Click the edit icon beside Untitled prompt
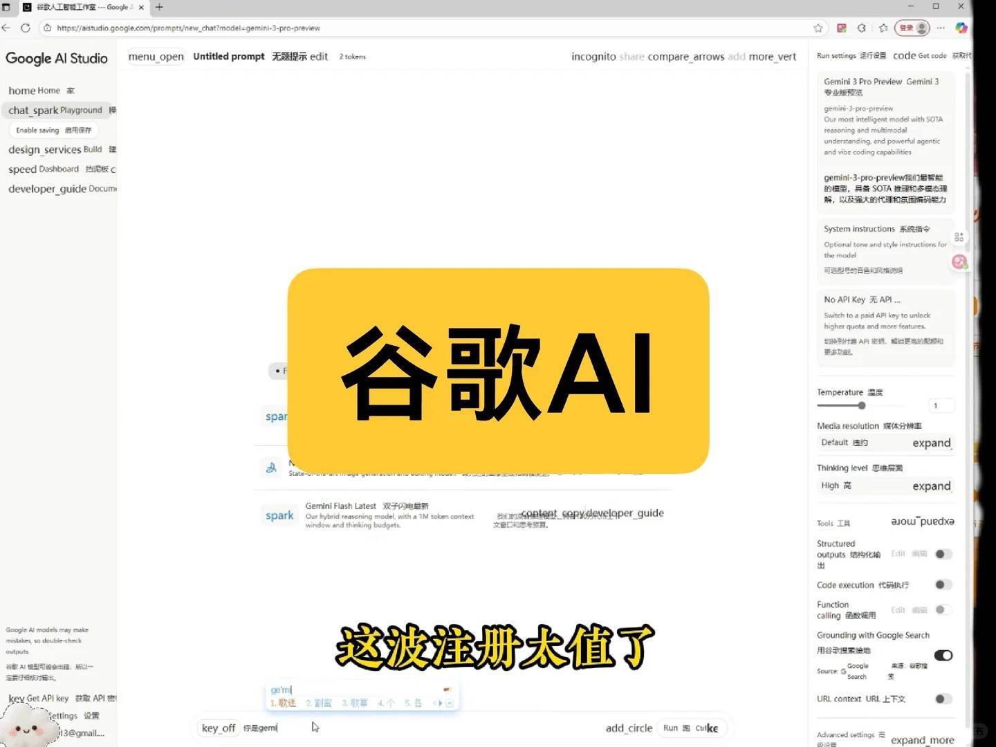Screen dimensions: 996x747 (x=319, y=57)
